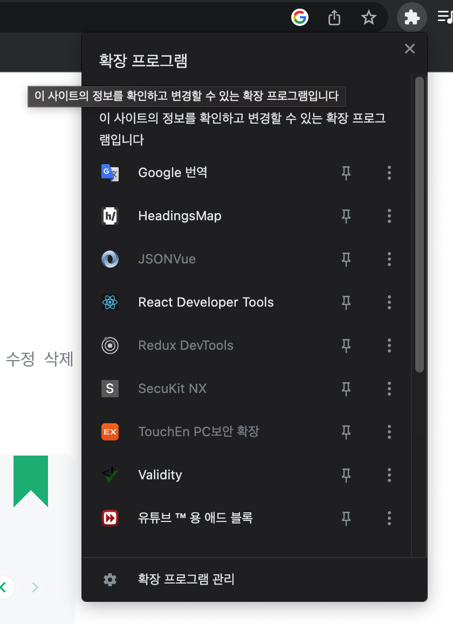Select the TouchEn PC보안 확장 name

coord(198,432)
